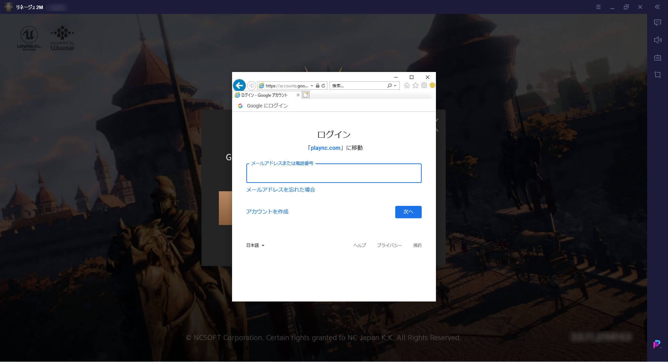
Task: Click the browser forward arrow button
Action: click(252, 86)
